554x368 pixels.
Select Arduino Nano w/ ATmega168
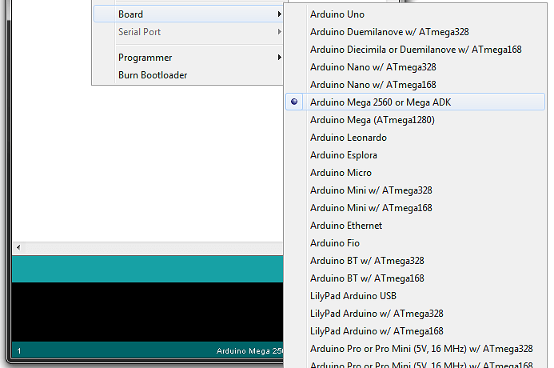point(415,85)
